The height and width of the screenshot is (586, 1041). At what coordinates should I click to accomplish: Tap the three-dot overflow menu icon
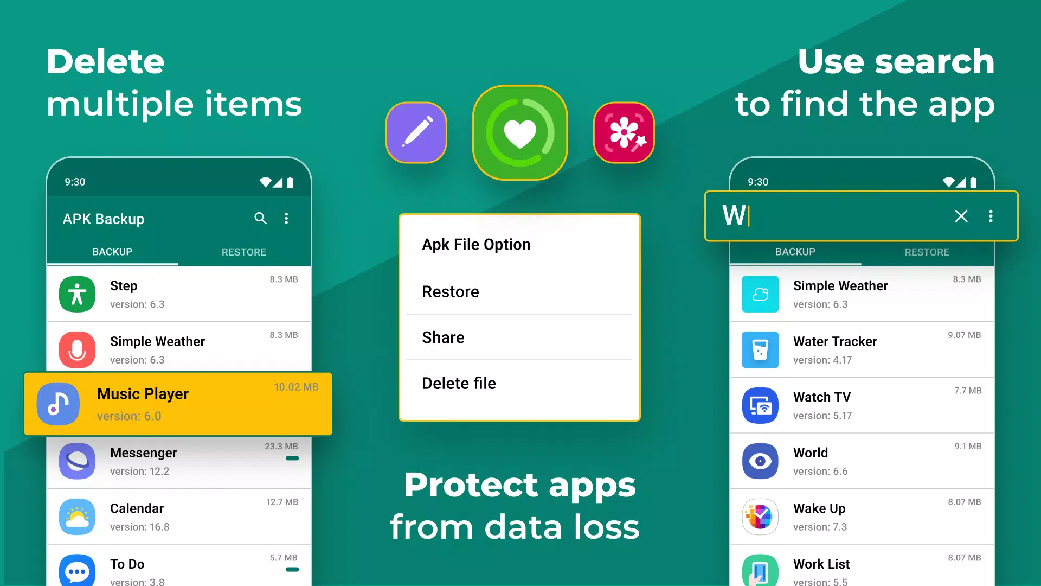click(287, 218)
